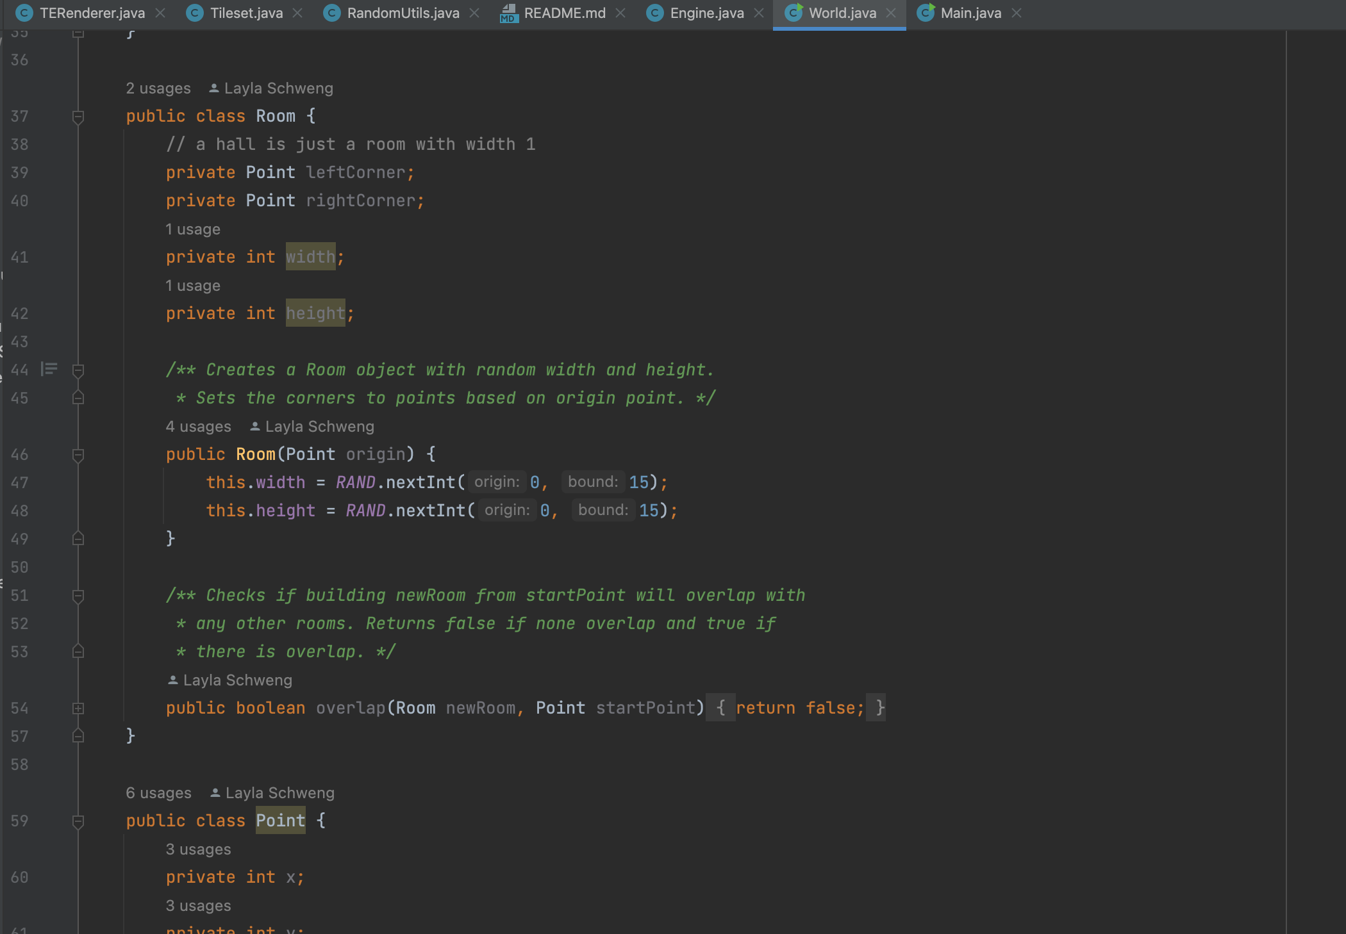Click Layla Schweng author hint above Room class
The width and height of the screenshot is (1346, 934).
(x=278, y=88)
